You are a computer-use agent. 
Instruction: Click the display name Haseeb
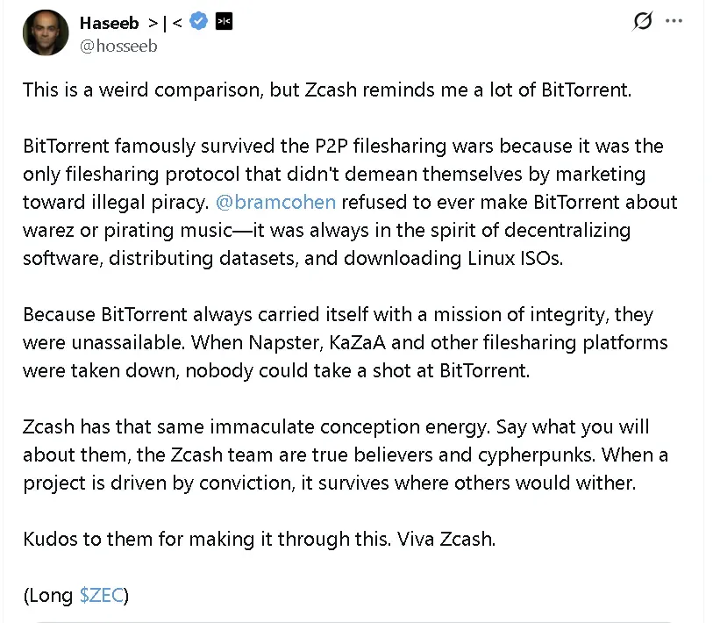click(x=109, y=22)
